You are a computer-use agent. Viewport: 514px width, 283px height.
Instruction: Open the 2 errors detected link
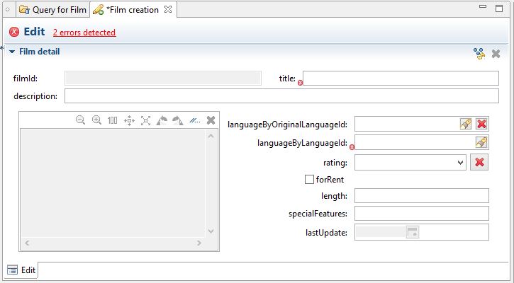pyautogui.click(x=84, y=33)
